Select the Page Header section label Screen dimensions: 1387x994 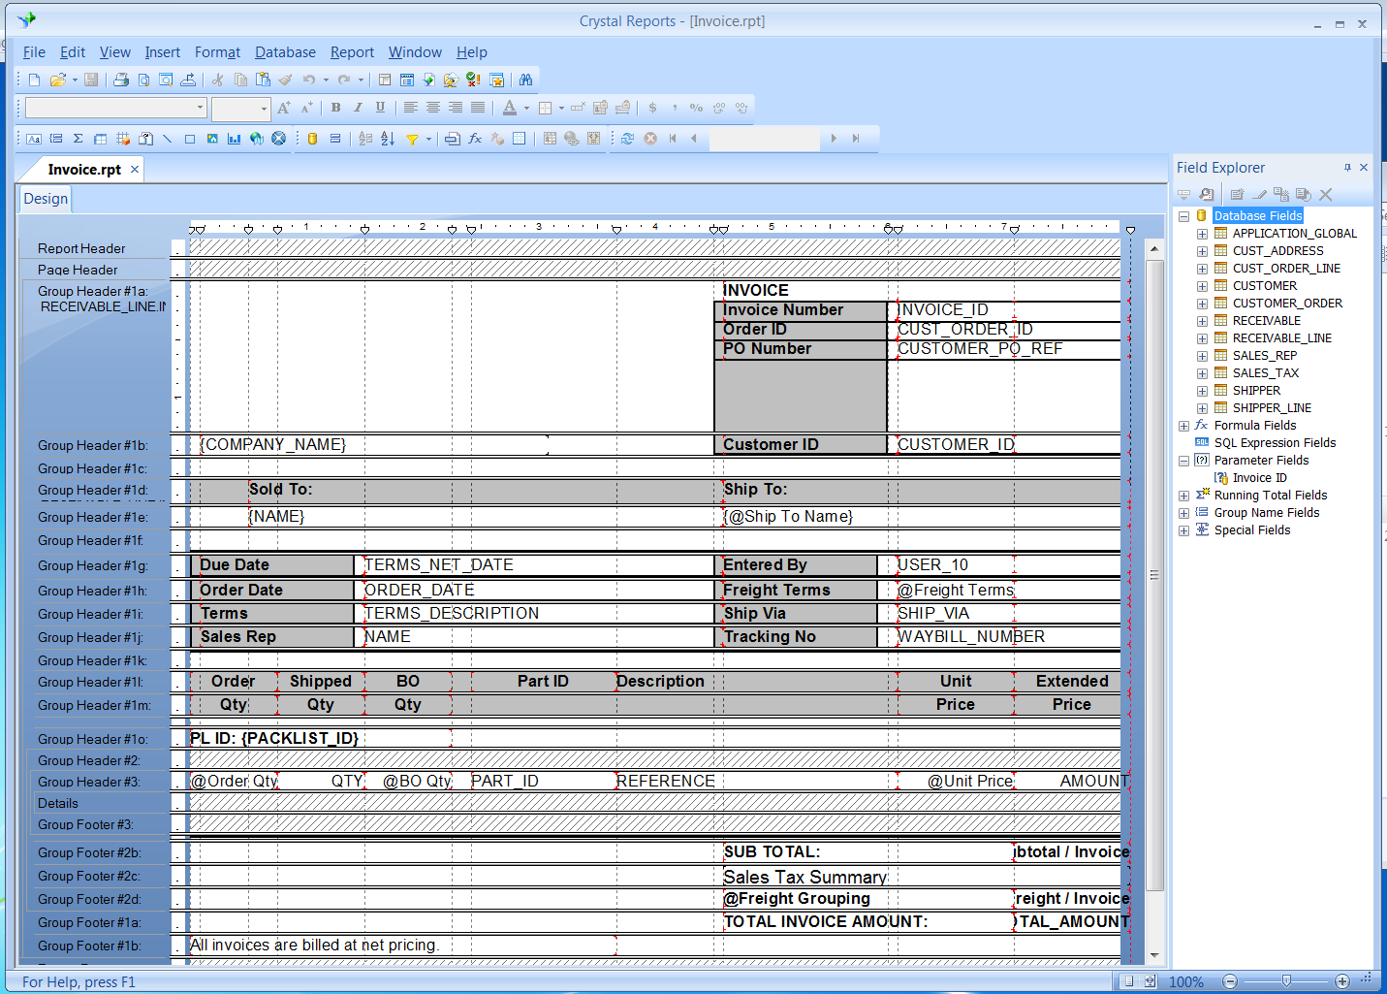point(78,271)
